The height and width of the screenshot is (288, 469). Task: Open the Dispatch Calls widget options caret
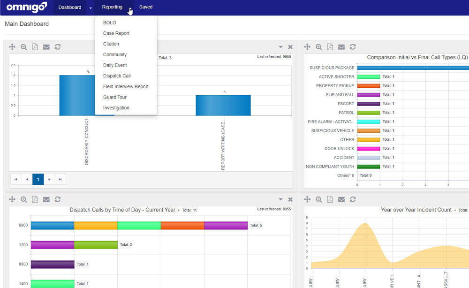tap(280, 199)
